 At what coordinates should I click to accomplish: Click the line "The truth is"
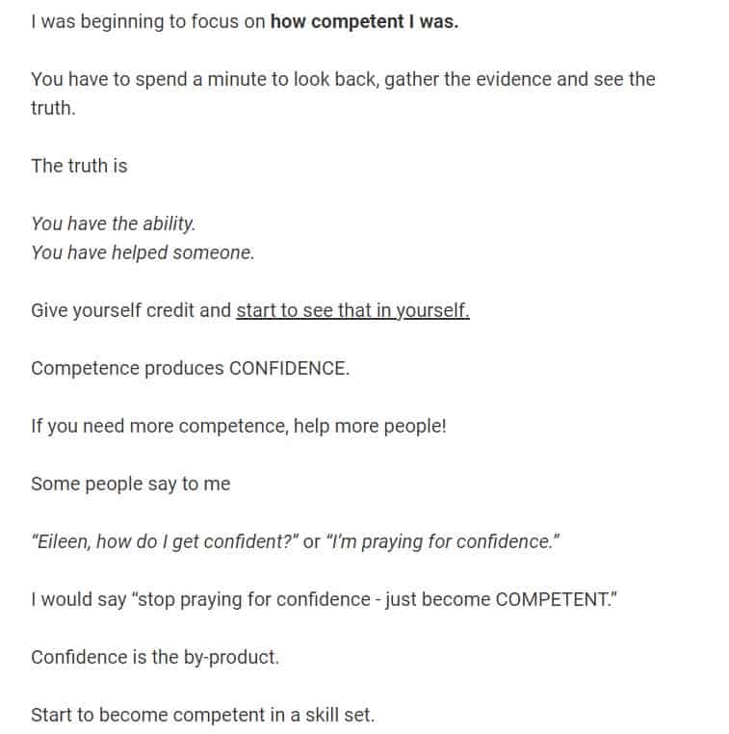pyautogui.click(x=79, y=167)
